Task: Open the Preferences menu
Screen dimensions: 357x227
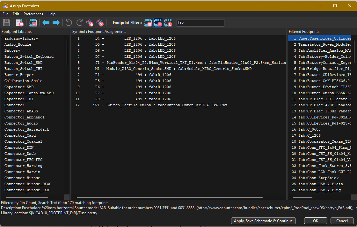Action: (x=33, y=14)
